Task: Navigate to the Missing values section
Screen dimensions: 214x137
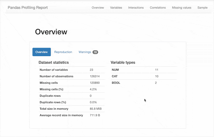Action: click(181, 8)
